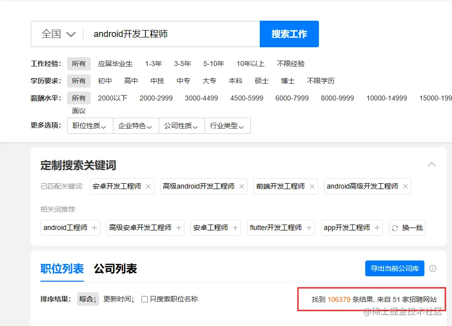Refresh recommendations with 换一批
Screen dimensions: 452x326
pos(407,228)
